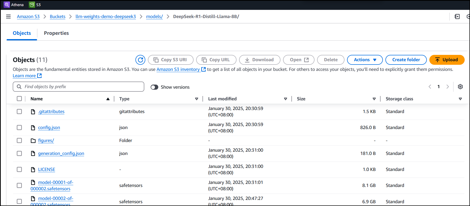Go to Amazon S3 breadcrumb
The width and height of the screenshot is (470, 206).
[x=28, y=17]
